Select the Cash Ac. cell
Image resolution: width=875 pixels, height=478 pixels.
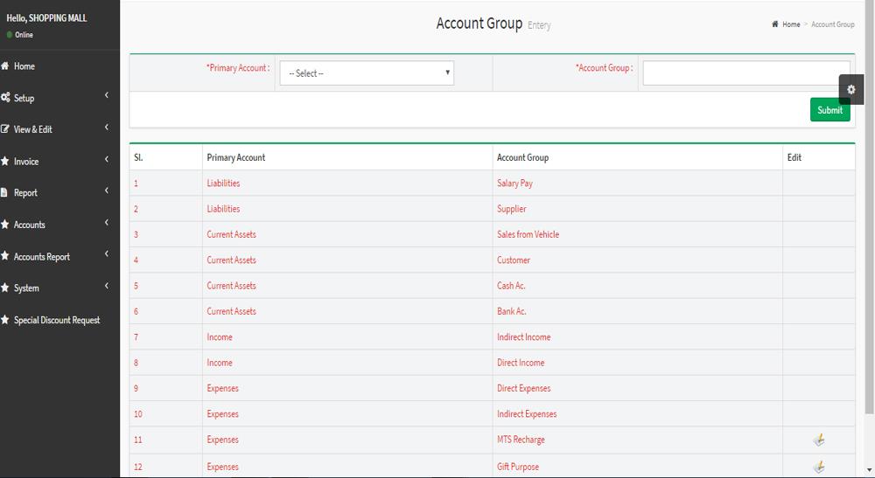[637, 286]
